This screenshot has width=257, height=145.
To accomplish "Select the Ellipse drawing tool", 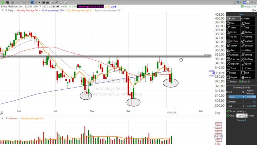I will click(x=233, y=73).
